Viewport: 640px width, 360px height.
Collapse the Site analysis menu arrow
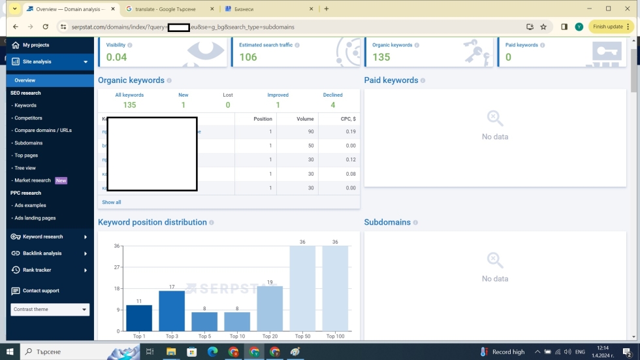click(86, 62)
